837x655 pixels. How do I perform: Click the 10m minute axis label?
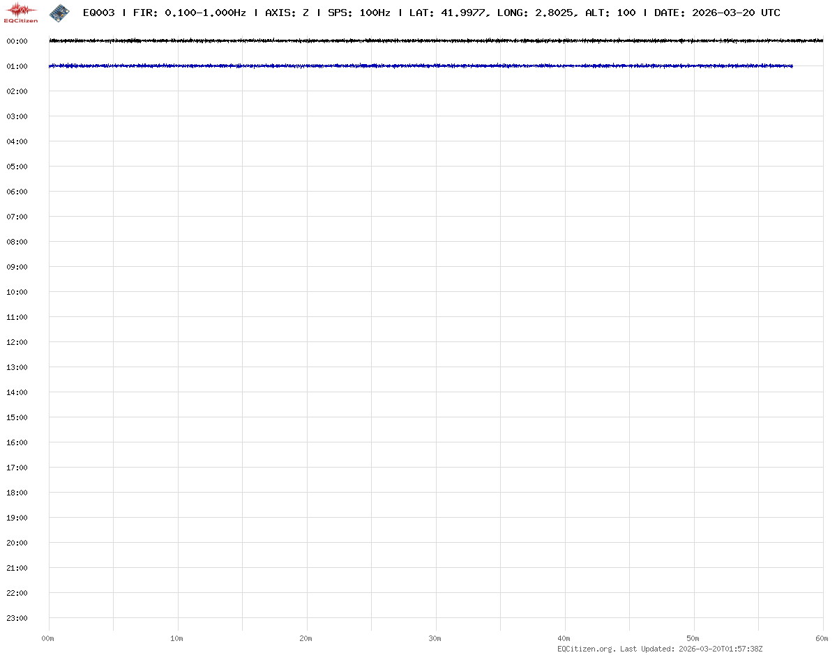click(177, 638)
